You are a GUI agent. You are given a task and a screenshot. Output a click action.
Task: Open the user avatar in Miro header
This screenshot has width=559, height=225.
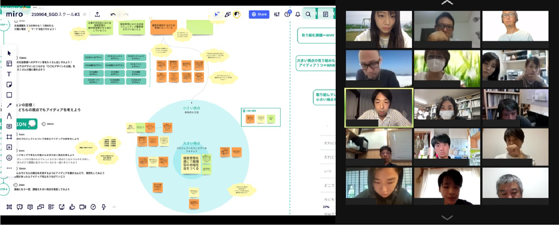(237, 14)
